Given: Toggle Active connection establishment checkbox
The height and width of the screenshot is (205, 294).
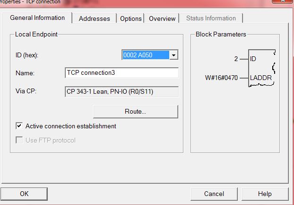Looking at the screenshot, I should click(x=19, y=126).
